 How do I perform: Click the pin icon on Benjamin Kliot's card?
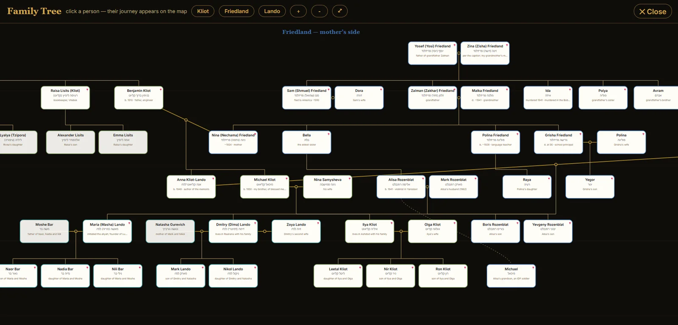pos(161,89)
